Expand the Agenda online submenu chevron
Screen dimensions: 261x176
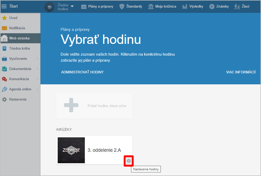click(37, 89)
